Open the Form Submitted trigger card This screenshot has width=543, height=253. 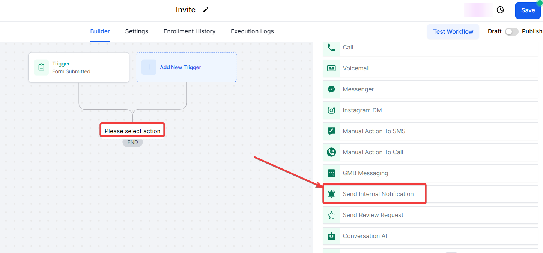[x=79, y=67]
